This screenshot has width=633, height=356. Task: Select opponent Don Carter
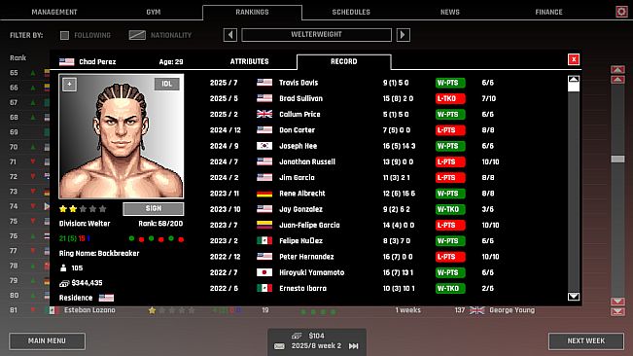(x=297, y=130)
